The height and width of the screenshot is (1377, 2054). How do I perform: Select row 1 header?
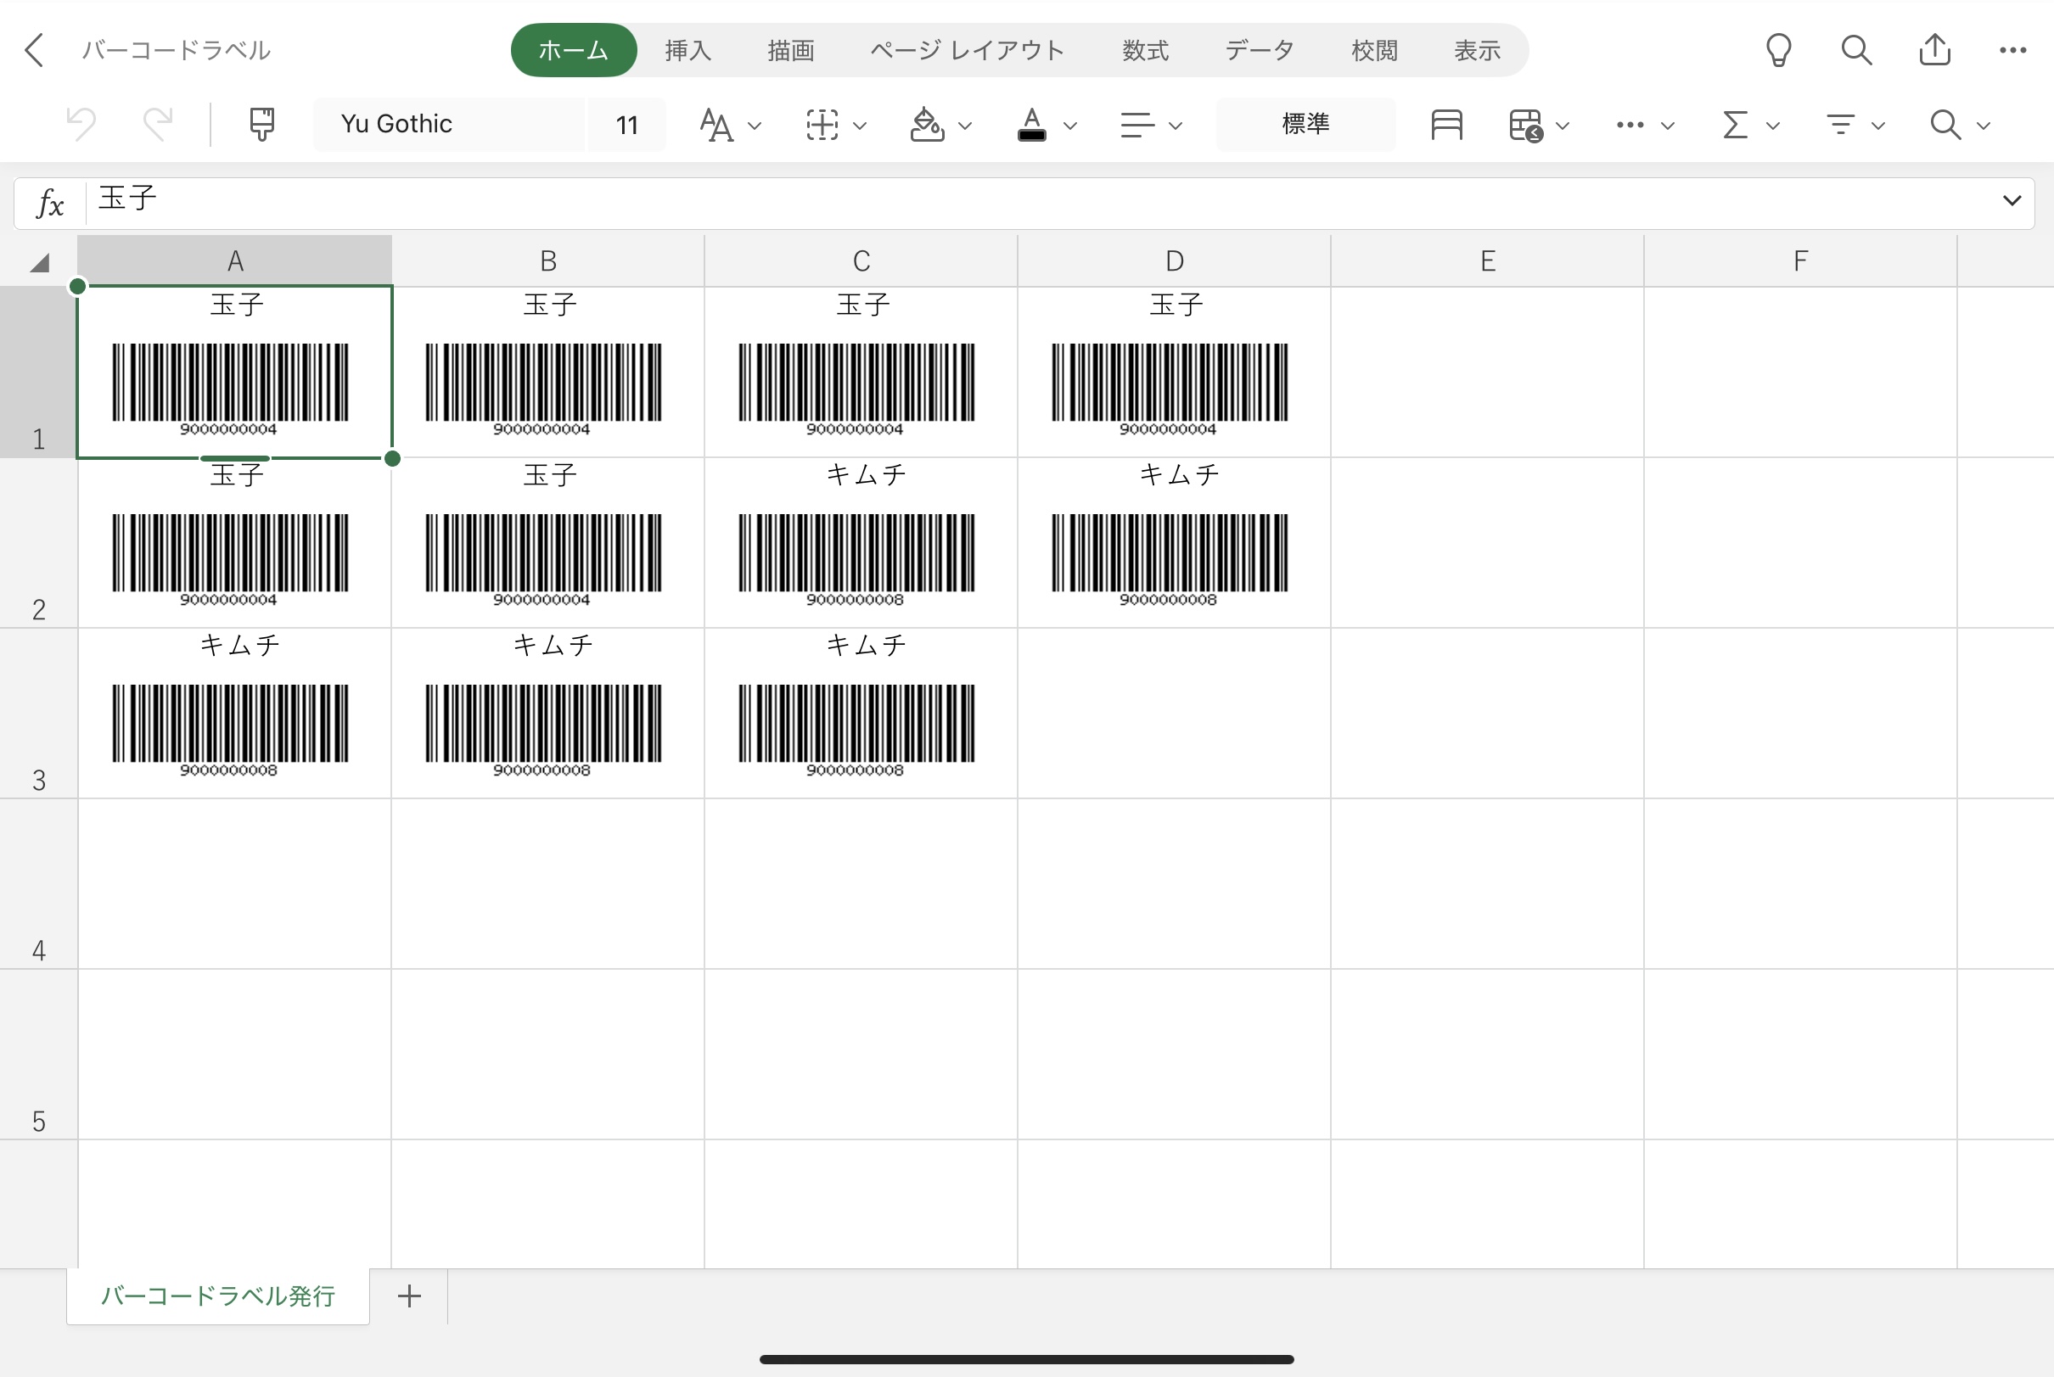[39, 372]
